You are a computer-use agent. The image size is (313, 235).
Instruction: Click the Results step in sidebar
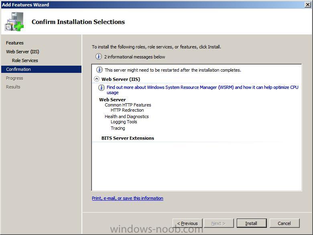point(13,87)
